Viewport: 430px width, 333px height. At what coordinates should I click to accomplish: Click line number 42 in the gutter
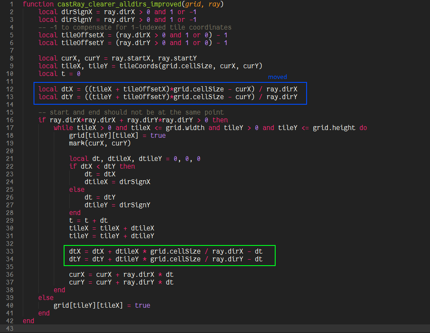click(10, 321)
